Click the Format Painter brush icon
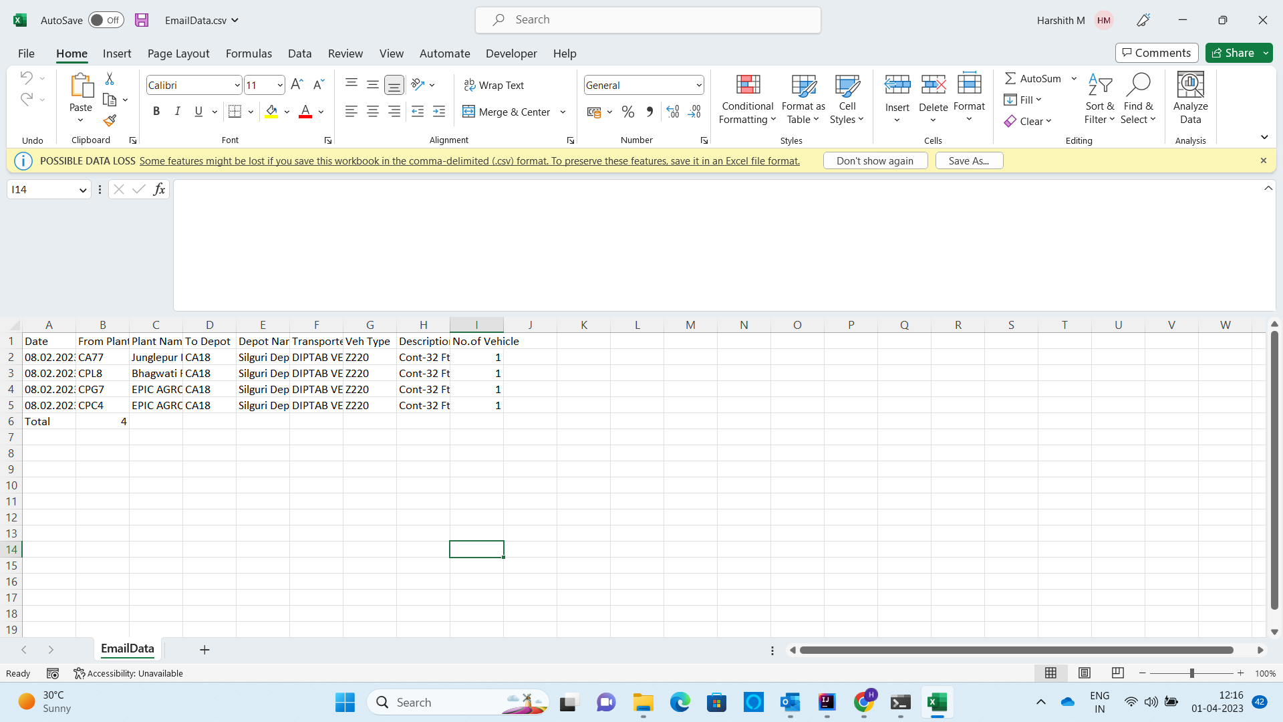This screenshot has height=722, width=1283. pyautogui.click(x=110, y=120)
